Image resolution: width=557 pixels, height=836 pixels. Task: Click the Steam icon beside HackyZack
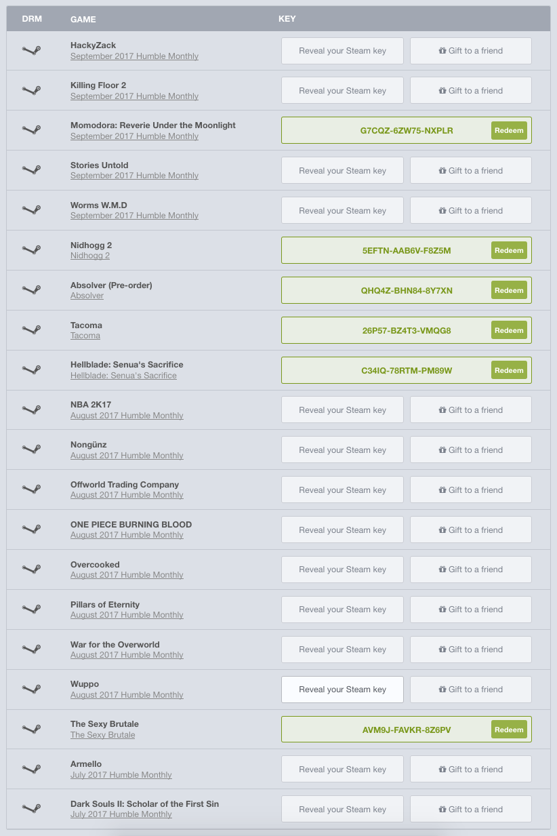31,51
